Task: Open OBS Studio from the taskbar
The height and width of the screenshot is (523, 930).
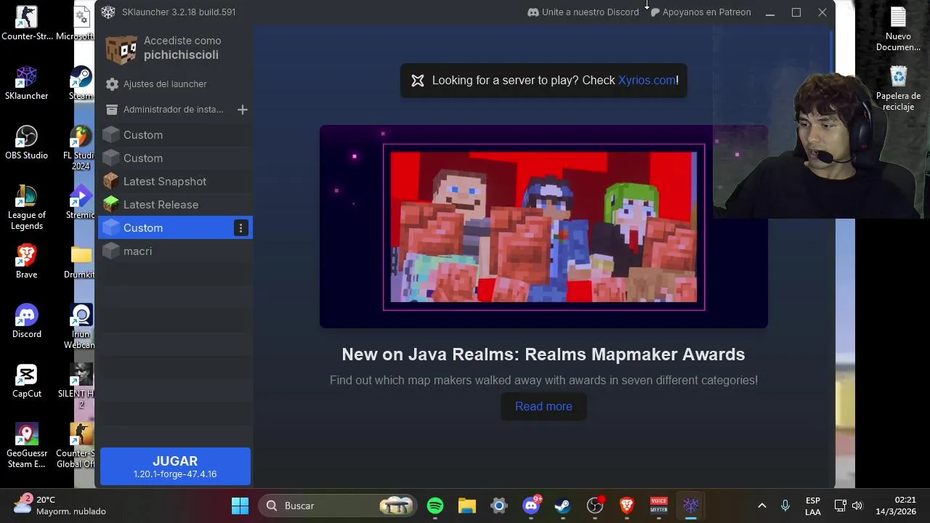Action: click(x=595, y=506)
